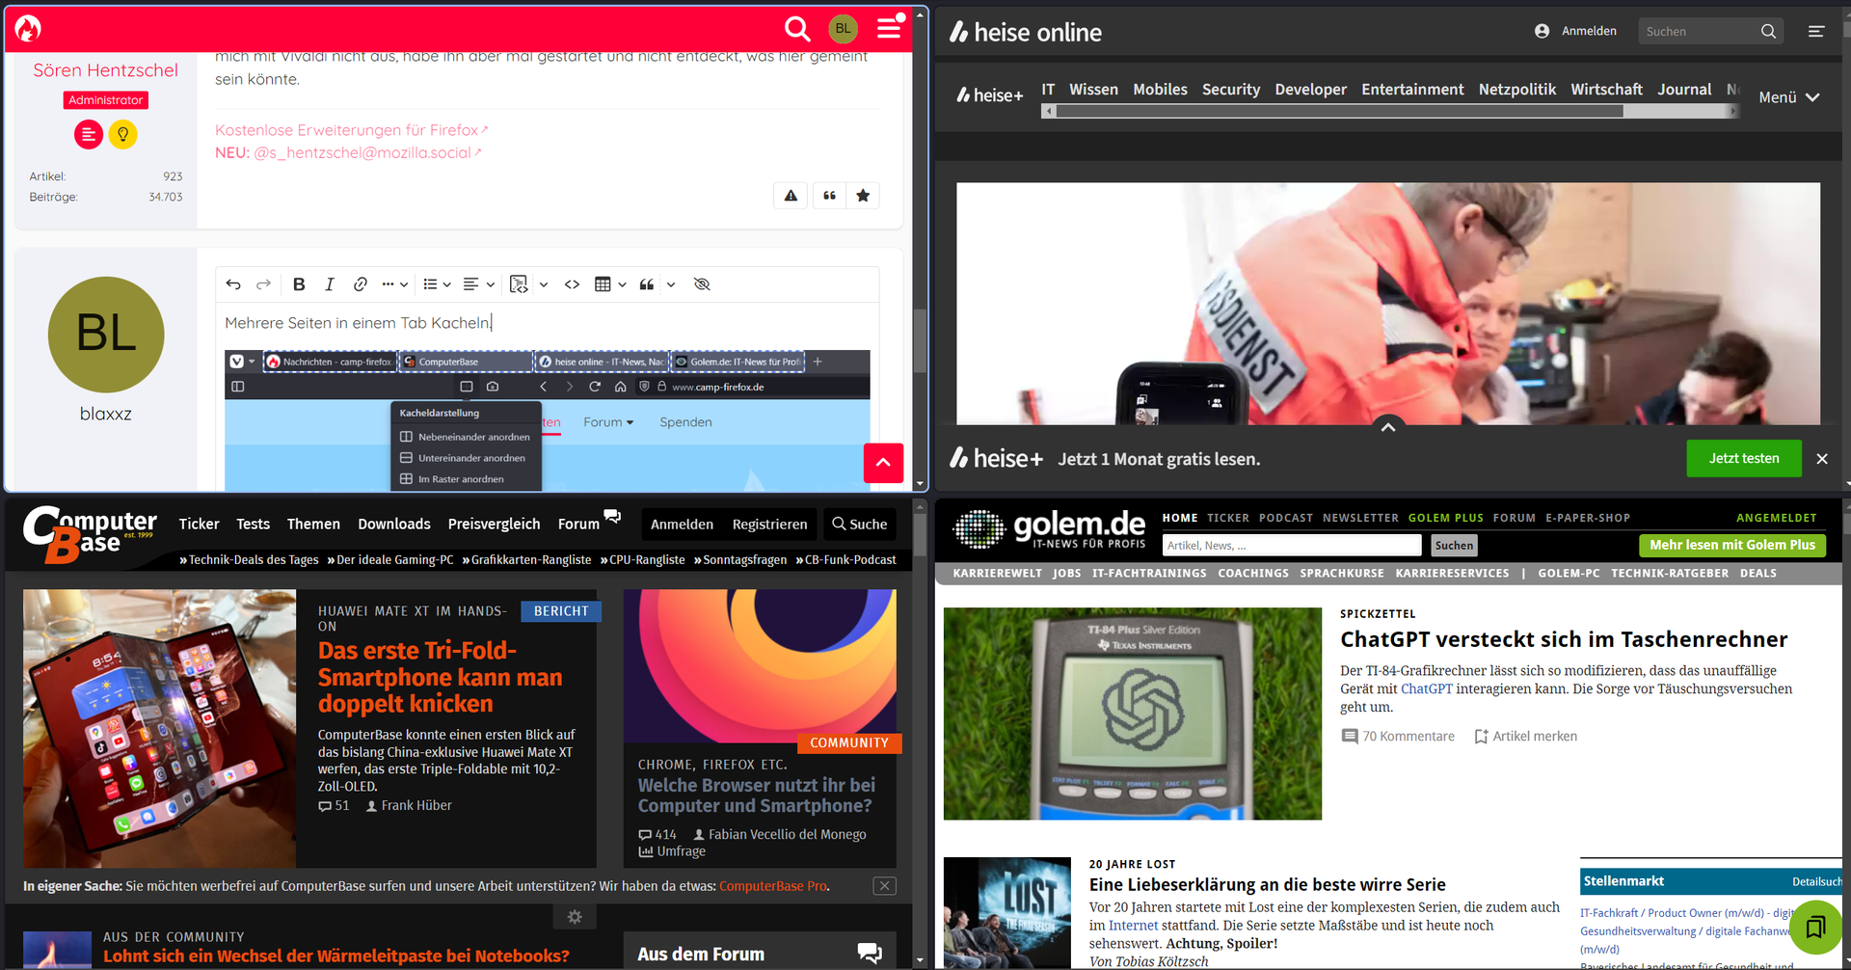Click the Jetzt testen button on heise

click(1744, 459)
